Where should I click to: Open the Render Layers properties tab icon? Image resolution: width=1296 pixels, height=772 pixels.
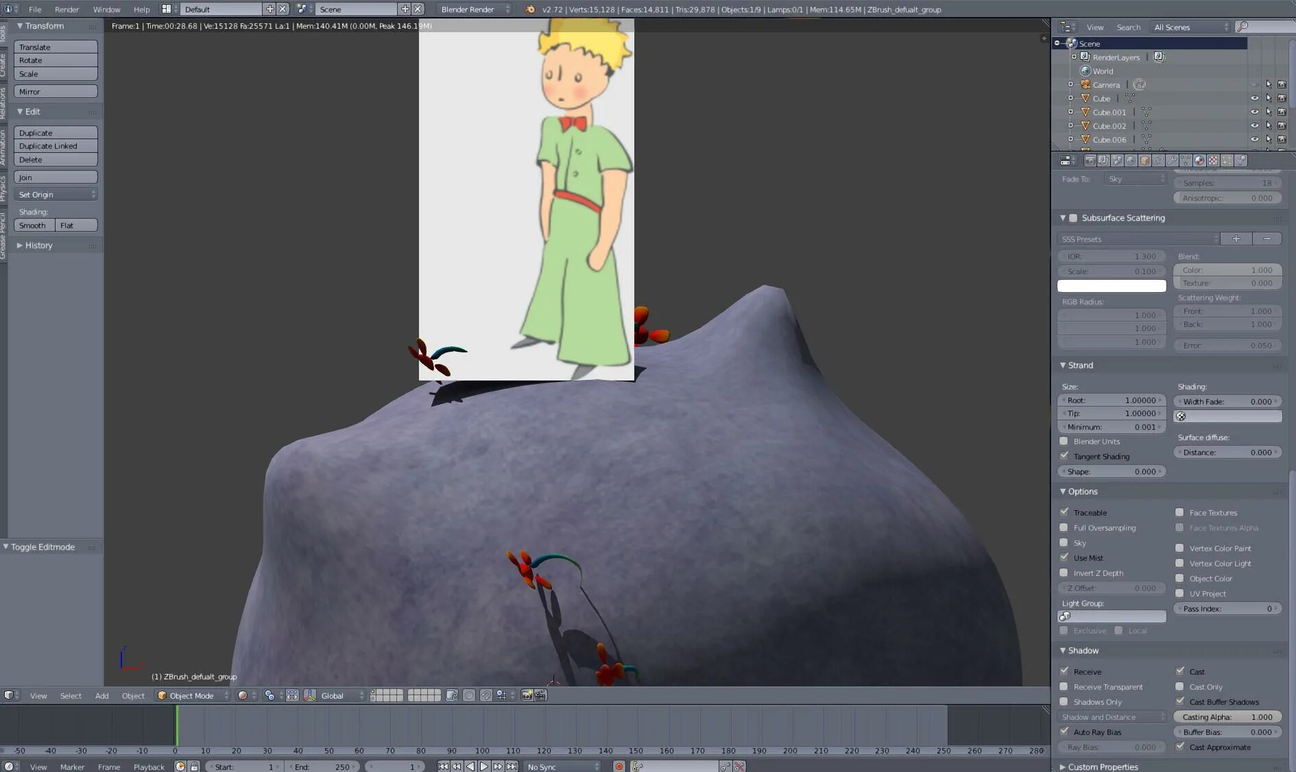1103,160
